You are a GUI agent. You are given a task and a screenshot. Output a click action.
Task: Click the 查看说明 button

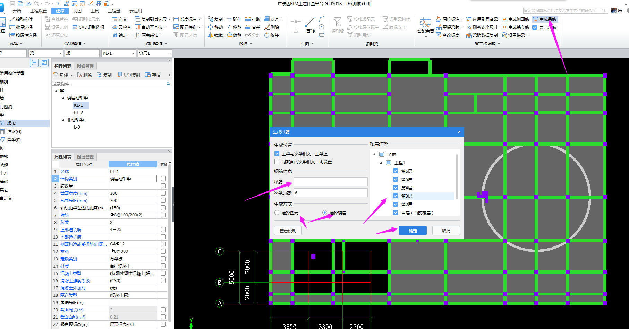288,231
